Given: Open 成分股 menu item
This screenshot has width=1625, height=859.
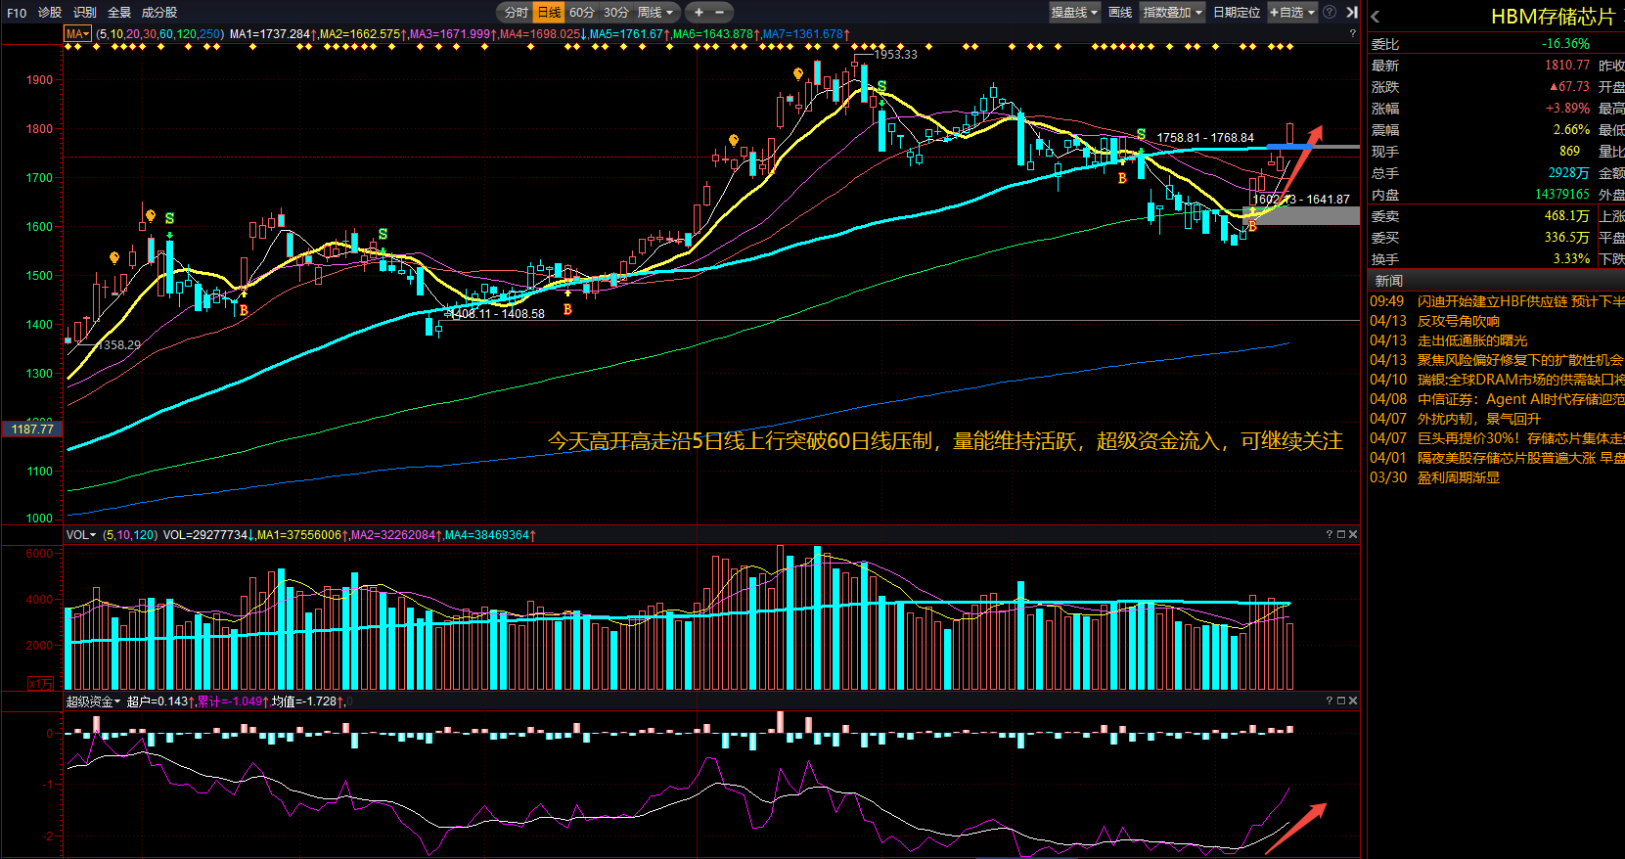Looking at the screenshot, I should (159, 13).
